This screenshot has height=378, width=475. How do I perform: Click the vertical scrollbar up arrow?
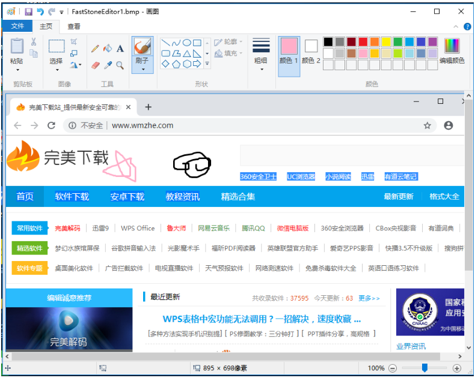(x=468, y=96)
